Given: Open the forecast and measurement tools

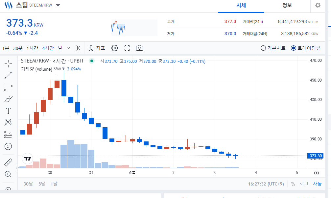Looking at the screenshot, I should (x=8, y=135).
